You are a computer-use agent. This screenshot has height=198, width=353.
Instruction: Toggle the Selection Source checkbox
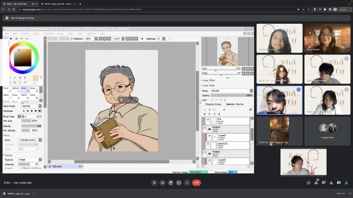[x=224, y=104]
